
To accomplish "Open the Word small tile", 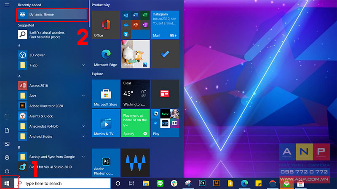I will click(135, 15).
